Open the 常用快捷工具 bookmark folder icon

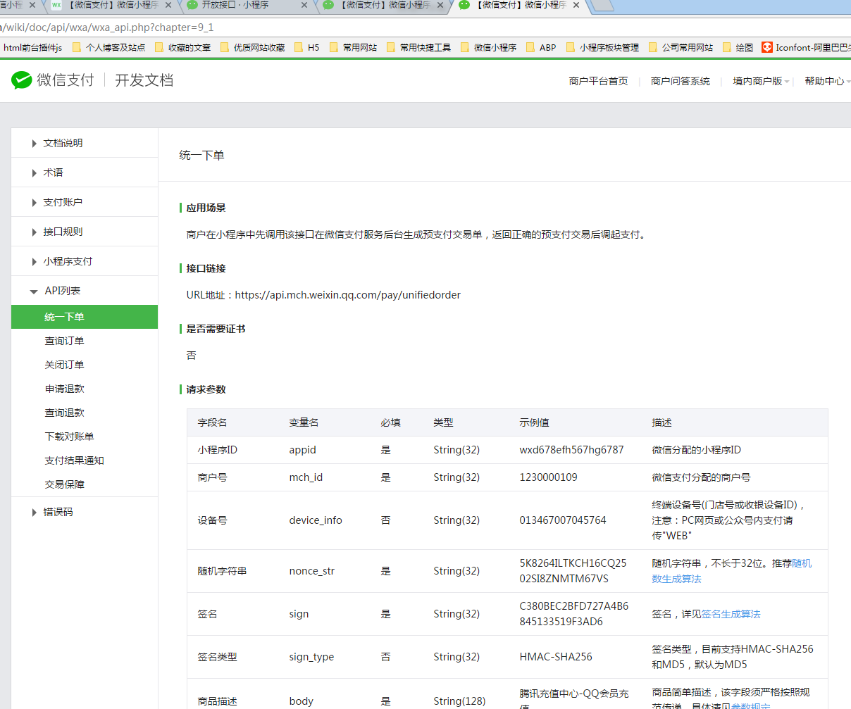391,48
